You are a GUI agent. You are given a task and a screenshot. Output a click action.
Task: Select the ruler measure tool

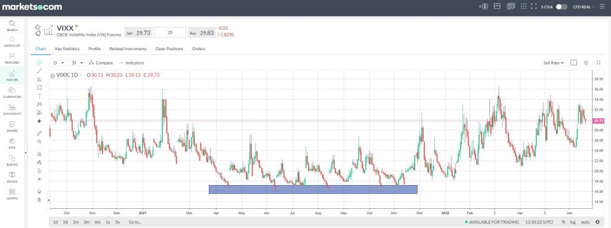click(39, 133)
